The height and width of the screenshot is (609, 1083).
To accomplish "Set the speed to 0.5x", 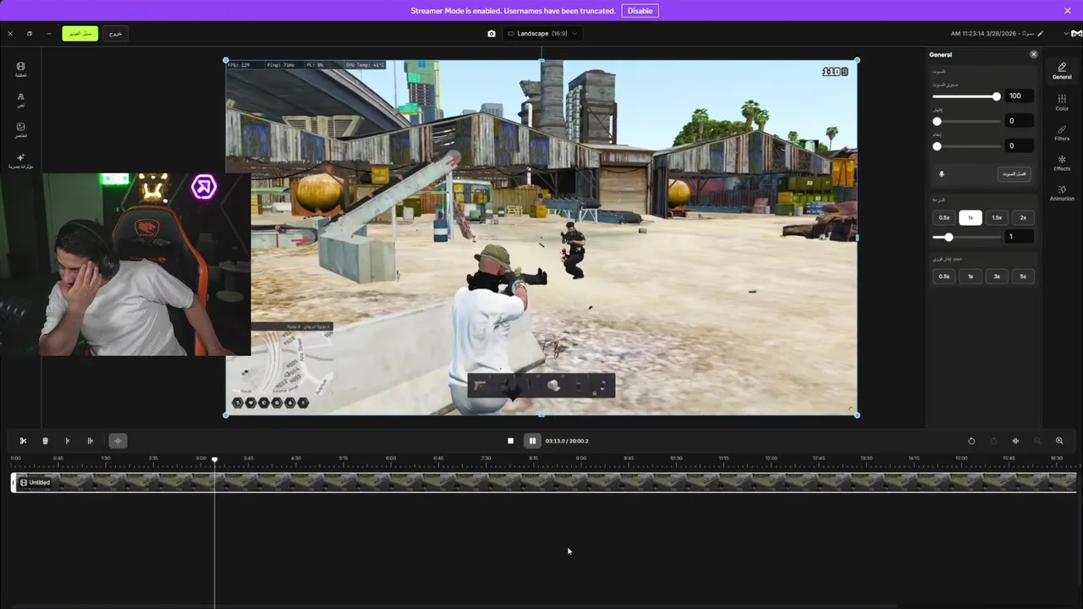I will [944, 217].
